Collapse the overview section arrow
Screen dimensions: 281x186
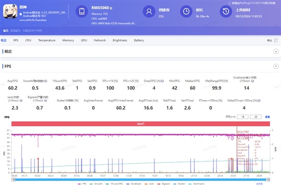[276, 52]
